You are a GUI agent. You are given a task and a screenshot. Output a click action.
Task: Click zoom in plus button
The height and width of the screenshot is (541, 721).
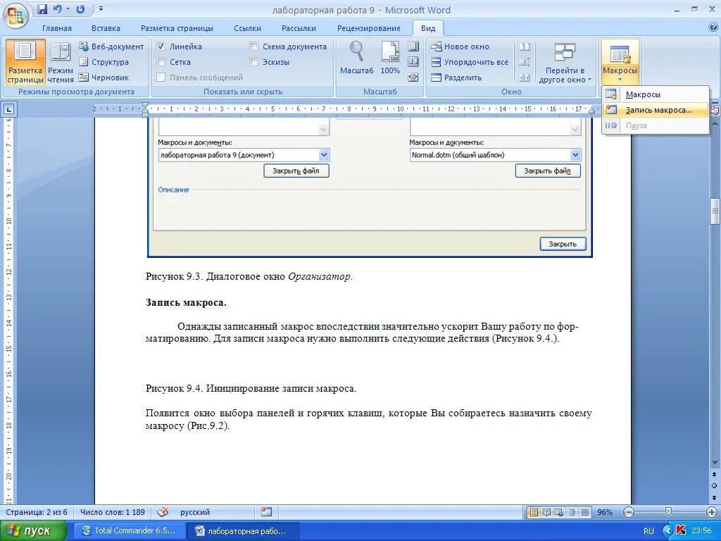pyautogui.click(x=712, y=512)
